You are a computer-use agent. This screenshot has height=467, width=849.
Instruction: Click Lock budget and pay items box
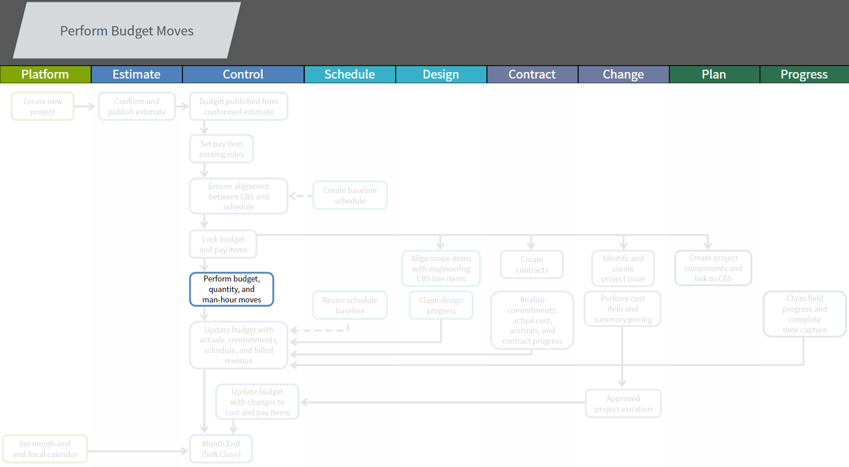coord(223,244)
